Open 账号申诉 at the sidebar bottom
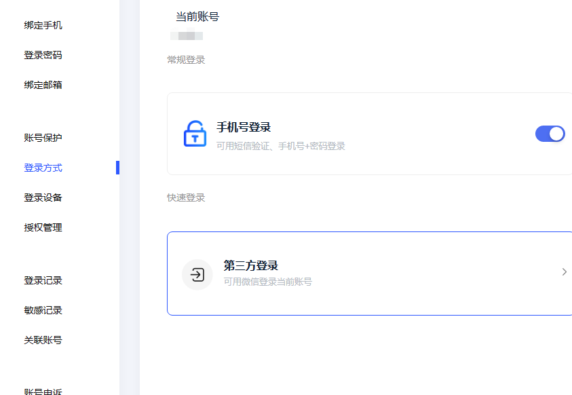The width and height of the screenshot is (572, 395). [x=43, y=392]
